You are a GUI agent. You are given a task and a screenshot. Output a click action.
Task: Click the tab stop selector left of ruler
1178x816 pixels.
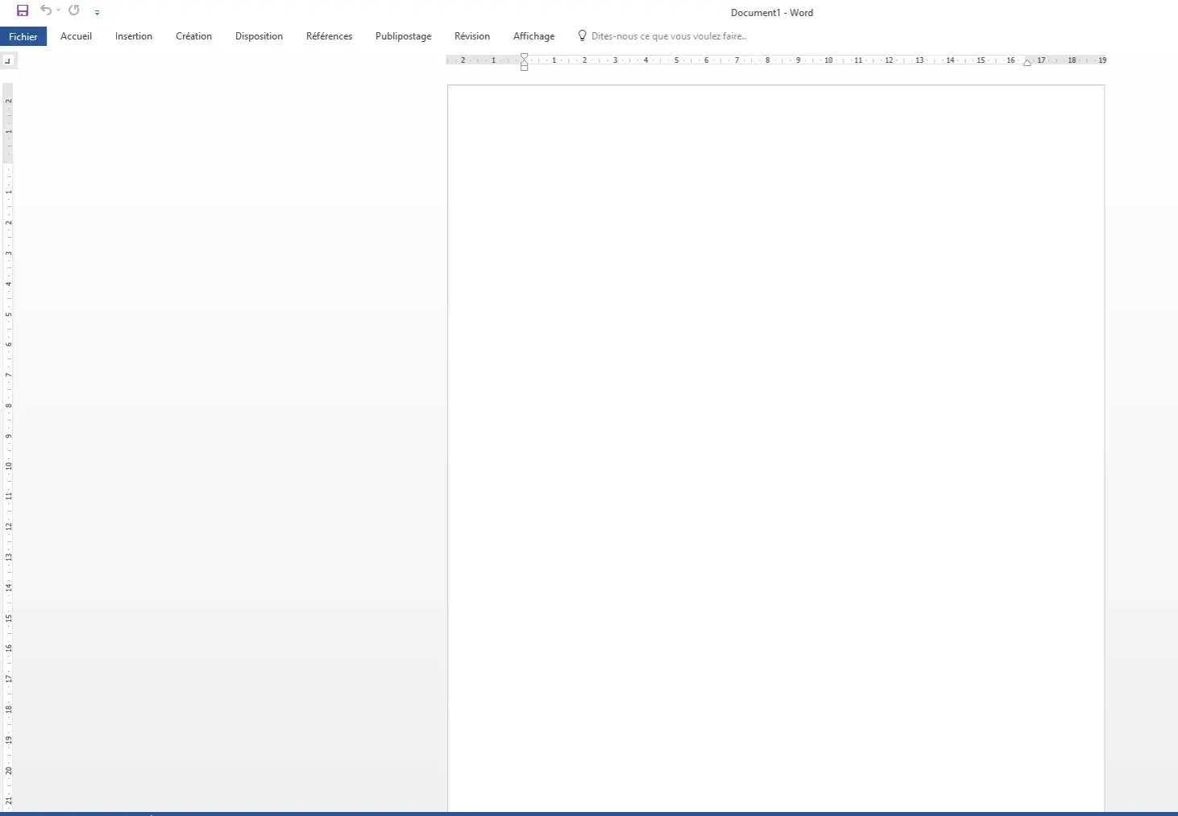[x=8, y=60]
